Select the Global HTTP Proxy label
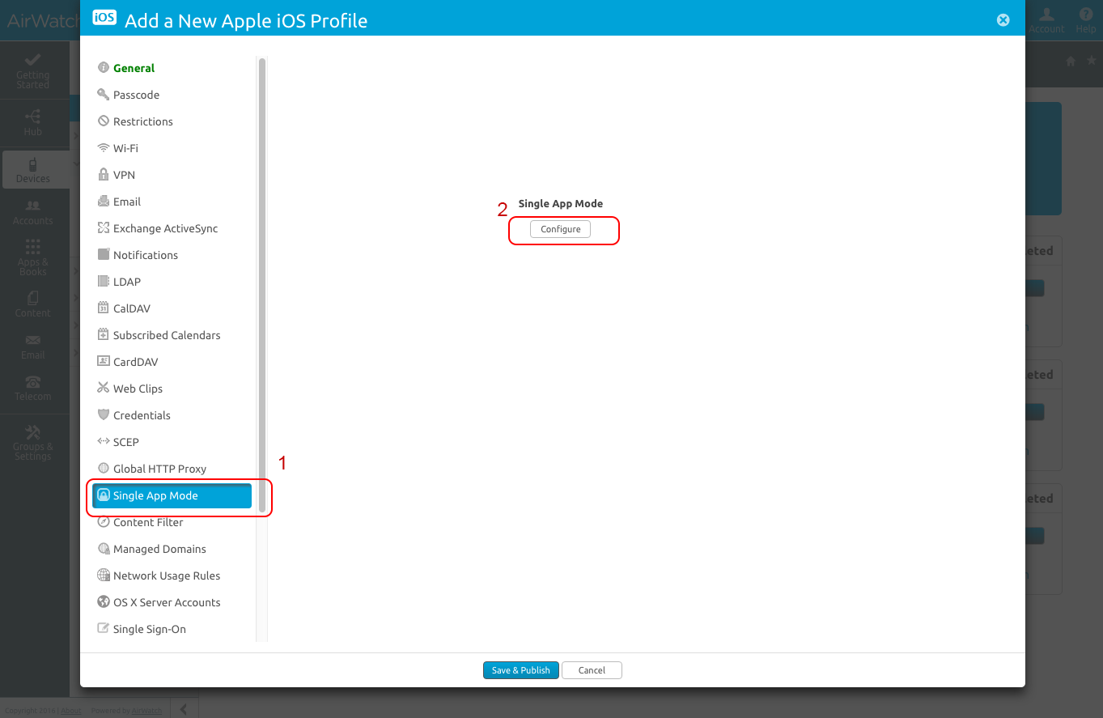Image resolution: width=1103 pixels, height=718 pixels. (x=159, y=469)
